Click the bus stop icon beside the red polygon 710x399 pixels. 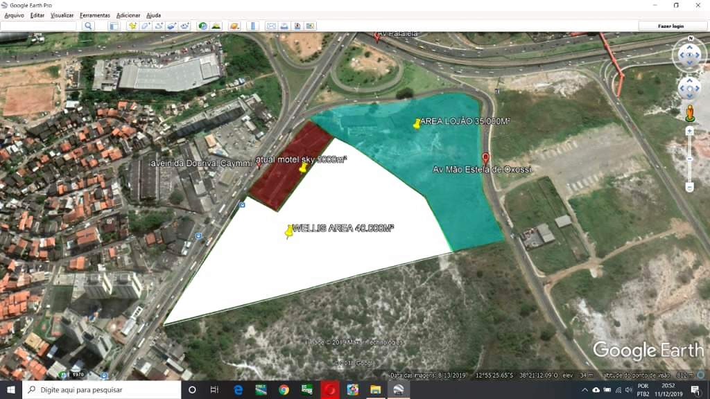pos(242,205)
